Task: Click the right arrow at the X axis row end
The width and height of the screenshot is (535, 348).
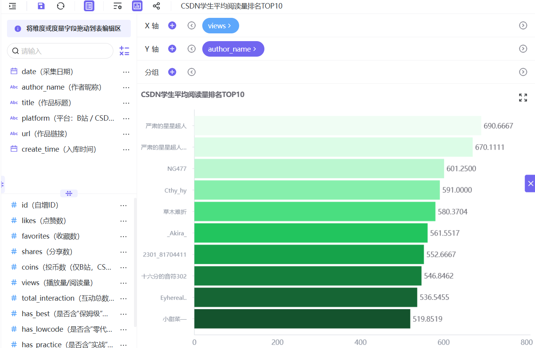Action: click(523, 26)
